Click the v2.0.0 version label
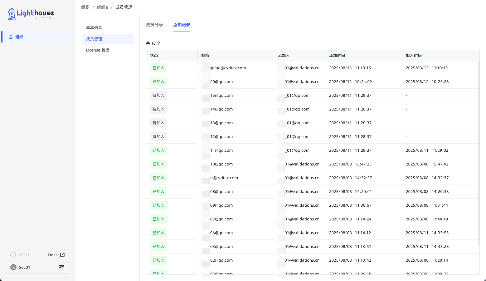This screenshot has height=281, width=486. pyautogui.click(x=24, y=255)
